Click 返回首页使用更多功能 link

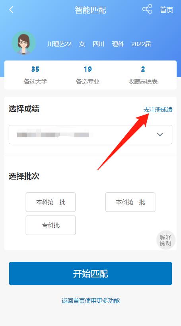(91, 301)
